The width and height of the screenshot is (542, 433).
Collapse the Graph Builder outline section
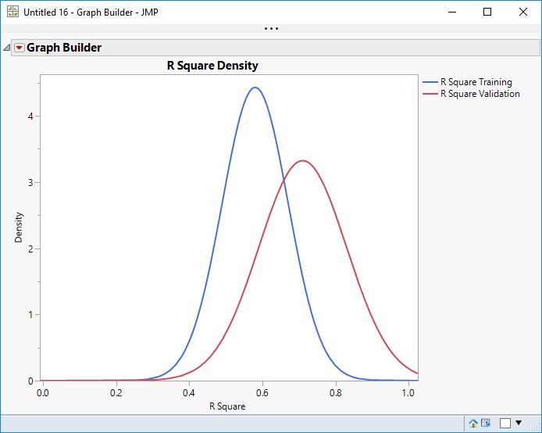point(6,48)
